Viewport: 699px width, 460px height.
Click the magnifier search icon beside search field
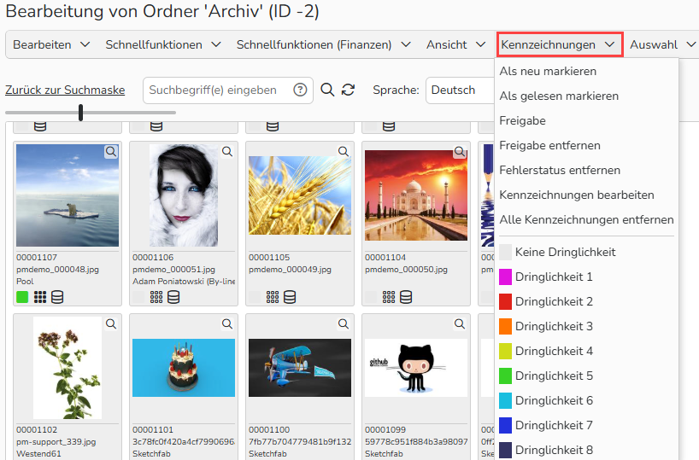(x=327, y=90)
